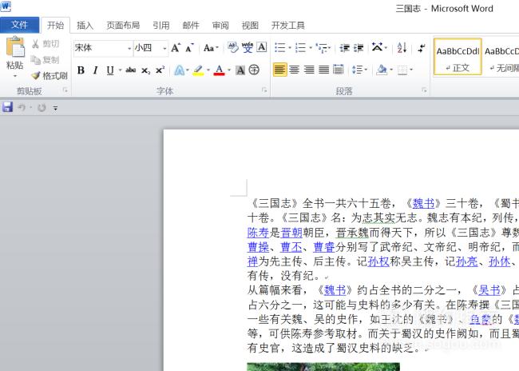Open the Paragraph dialog launcher

pos(424,90)
